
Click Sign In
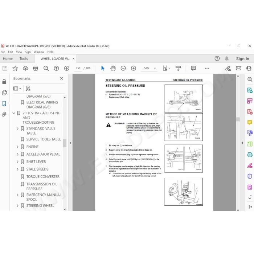[242, 59]
